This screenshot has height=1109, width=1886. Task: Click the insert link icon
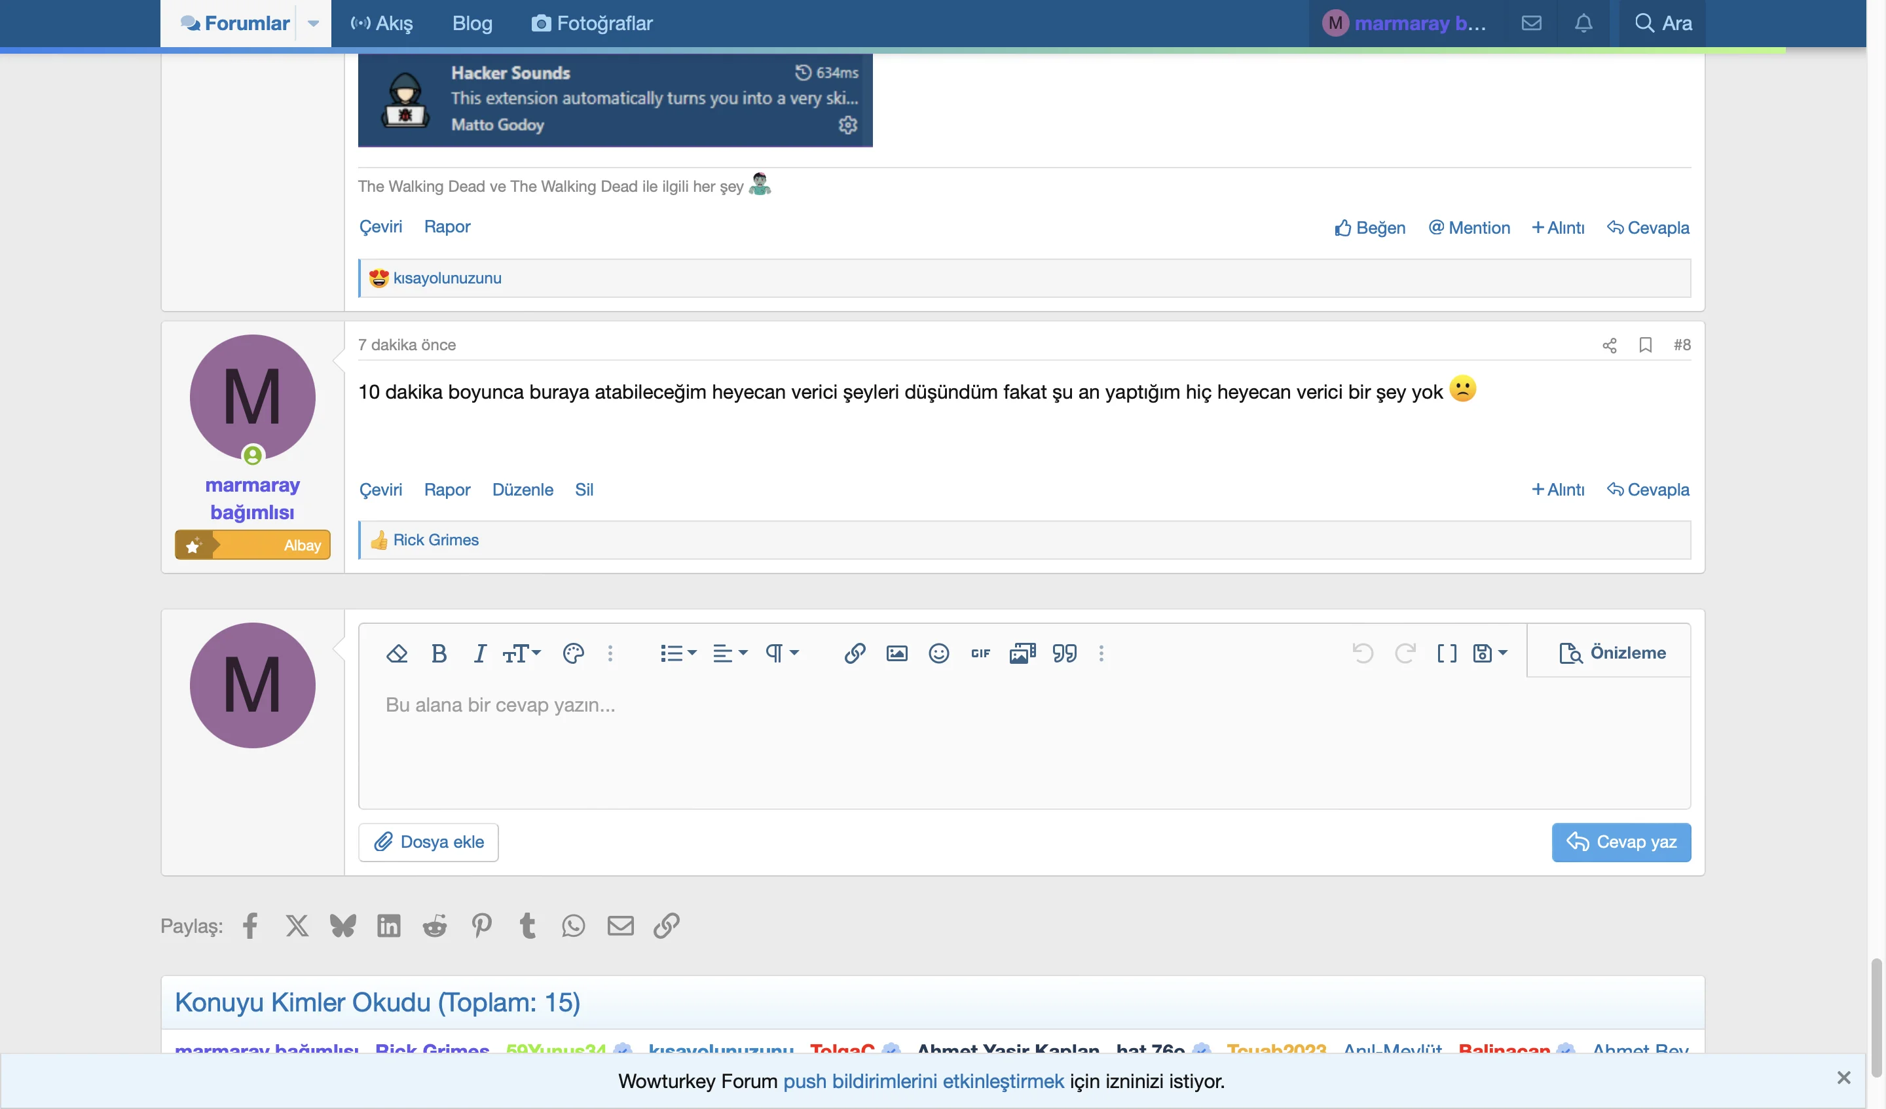(x=855, y=653)
